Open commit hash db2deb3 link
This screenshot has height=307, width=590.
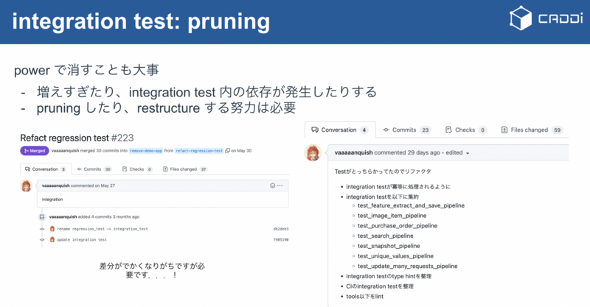(281, 229)
